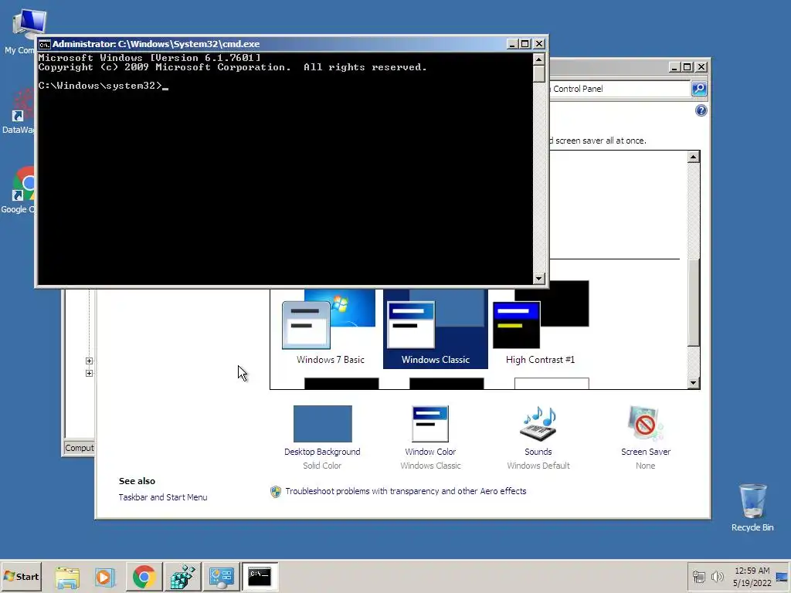
Task: Open the volume tray icon
Action: coord(717,576)
